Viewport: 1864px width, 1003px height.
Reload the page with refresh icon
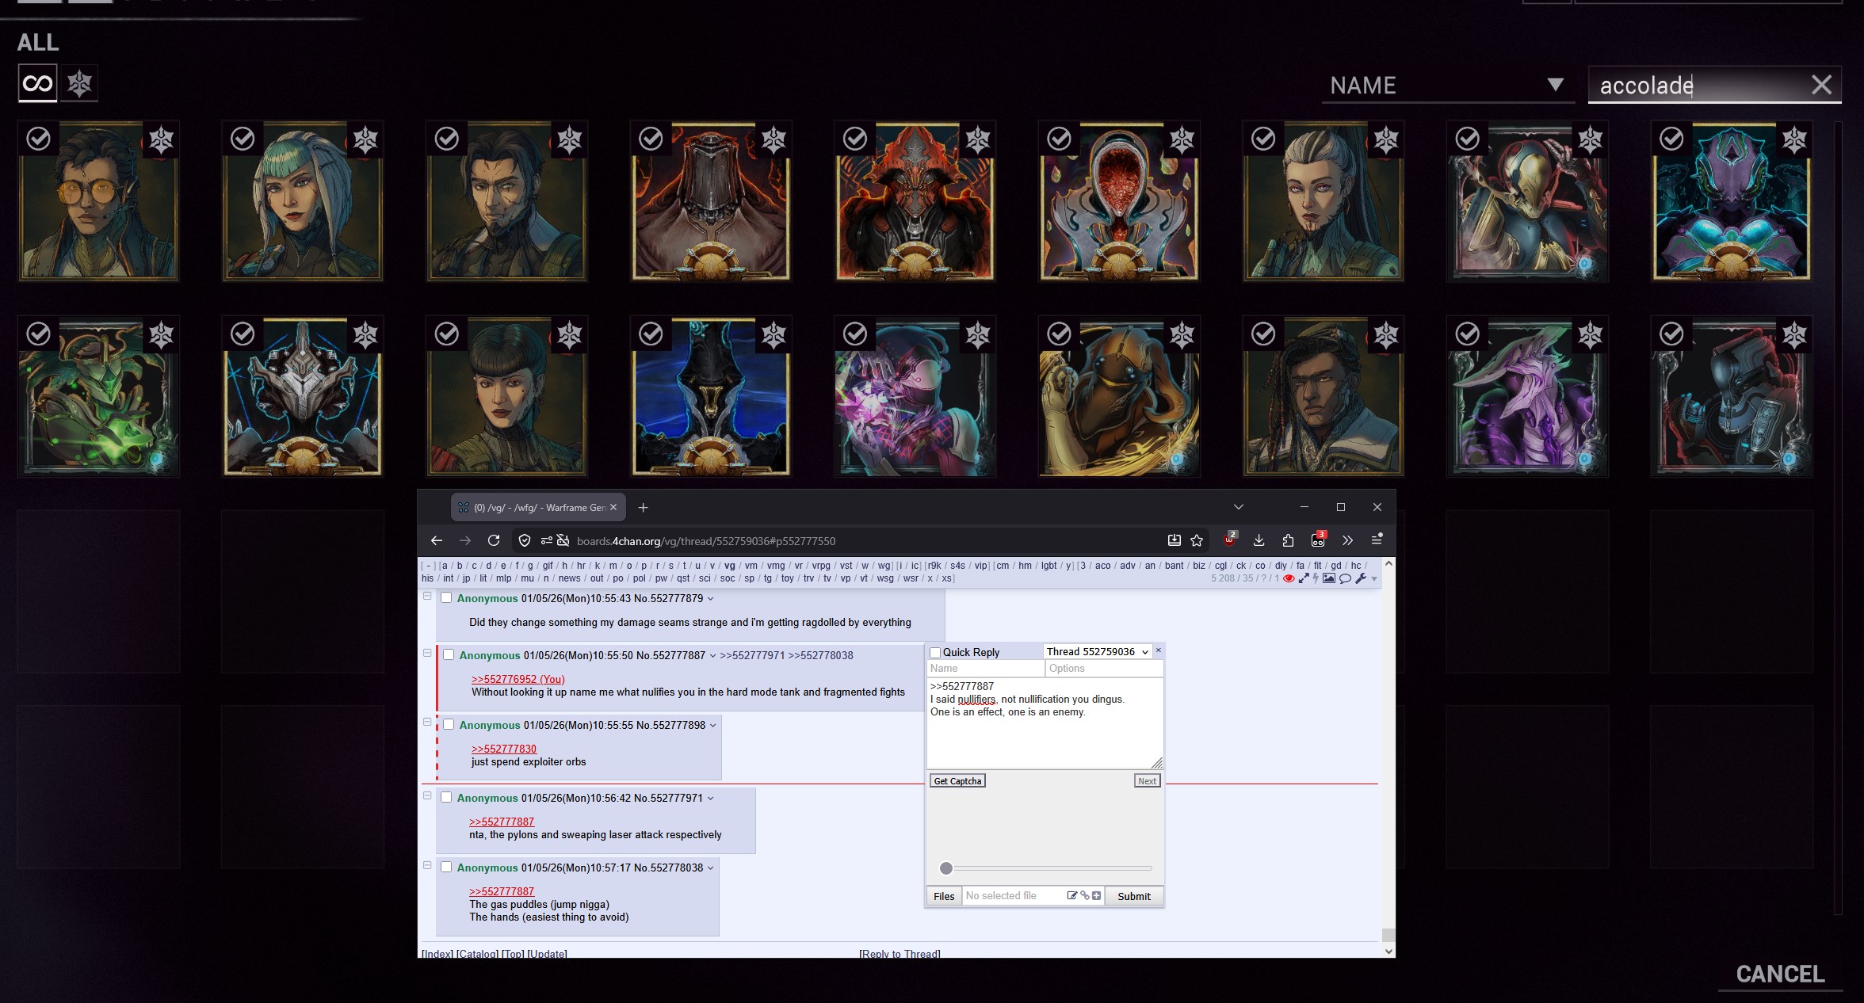[x=494, y=540]
